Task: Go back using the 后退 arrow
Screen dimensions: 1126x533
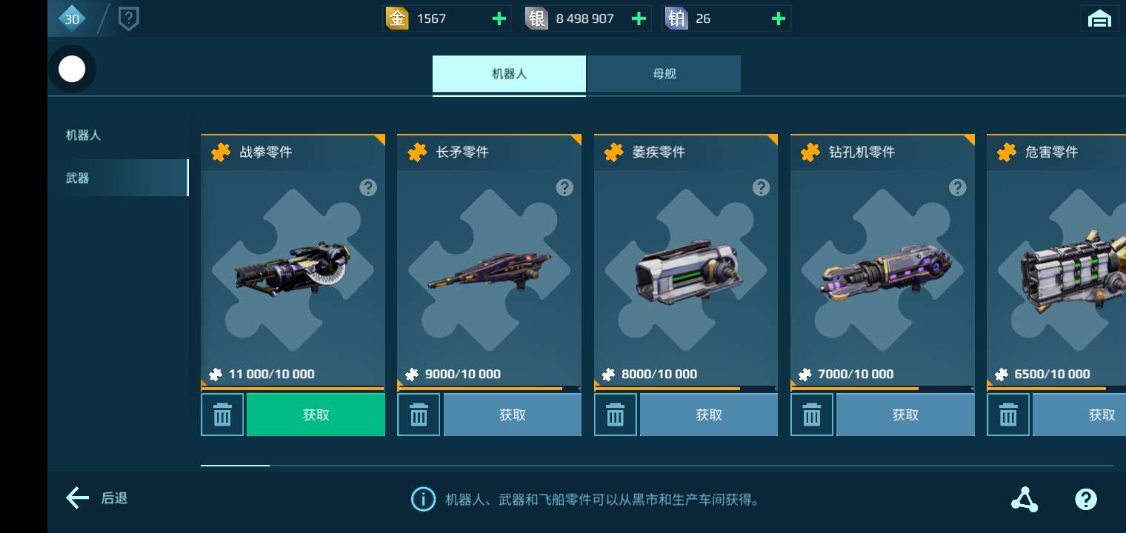Action: click(x=97, y=498)
